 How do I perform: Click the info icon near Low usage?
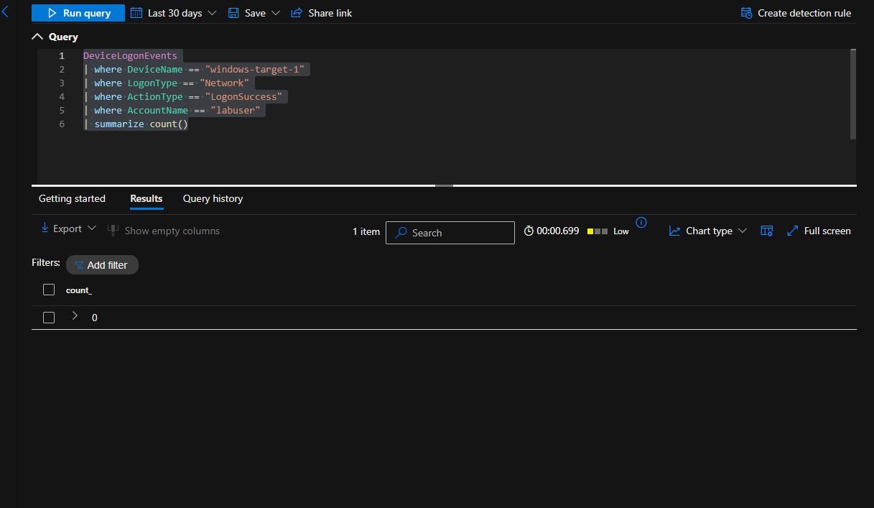(641, 222)
